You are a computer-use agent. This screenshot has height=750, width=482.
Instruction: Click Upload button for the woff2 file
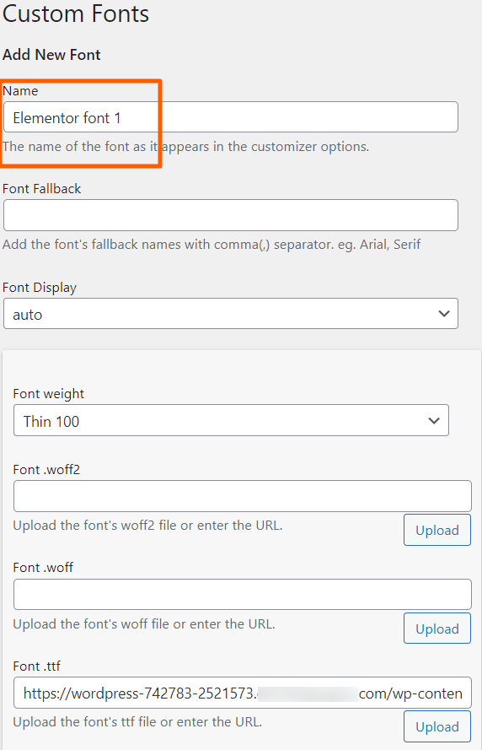click(x=437, y=530)
